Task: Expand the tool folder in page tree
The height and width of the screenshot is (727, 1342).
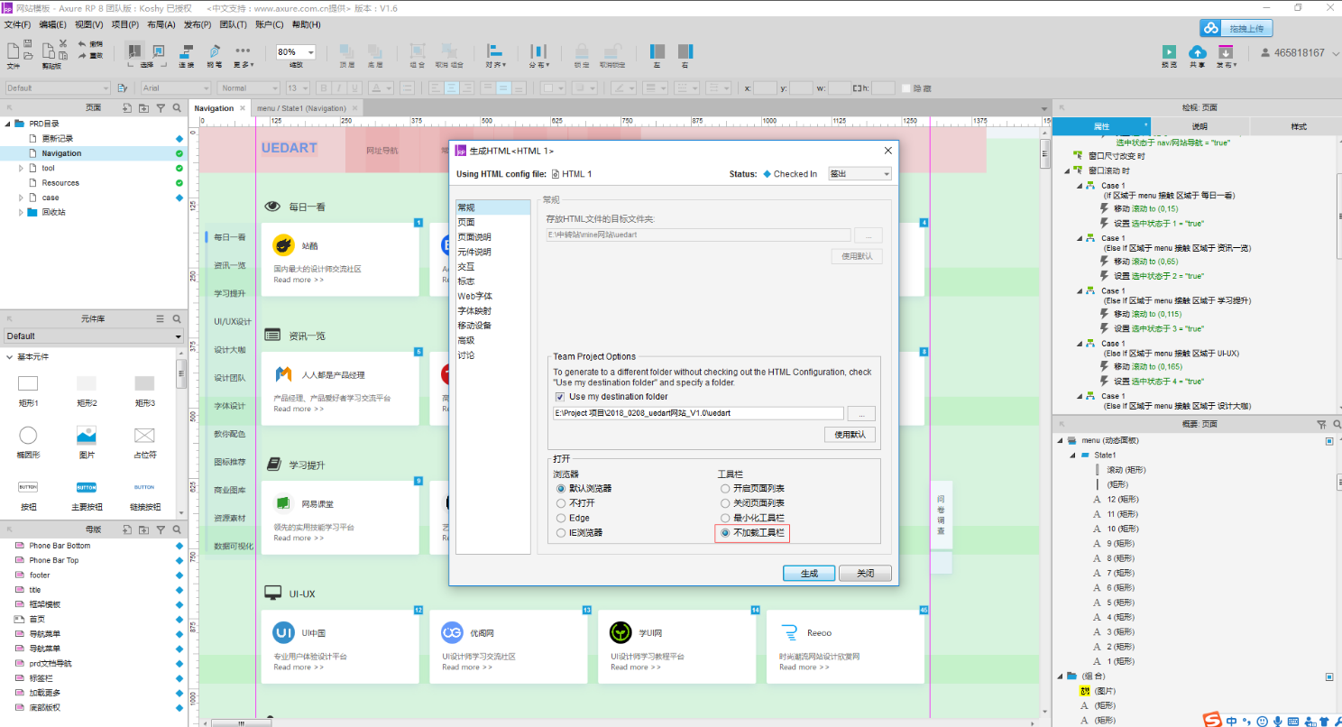Action: 22,169
